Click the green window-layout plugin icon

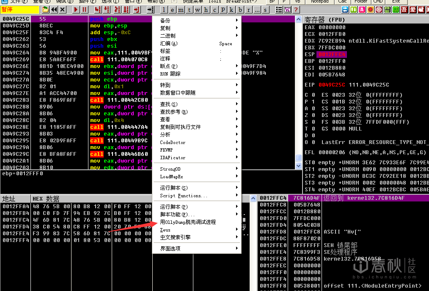pos(396,10)
